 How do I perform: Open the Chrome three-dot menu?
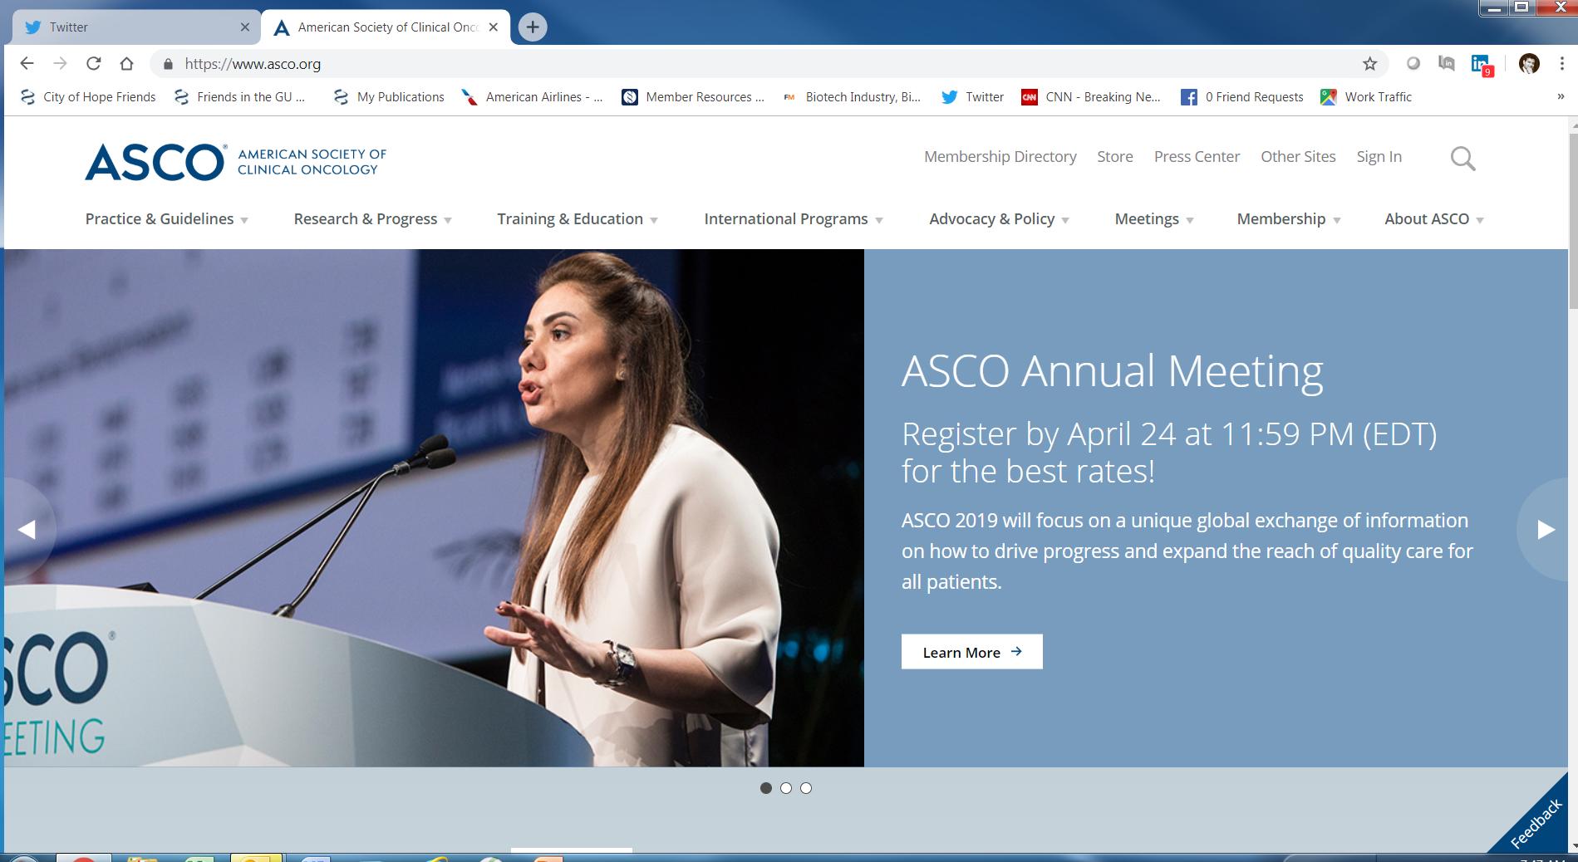pyautogui.click(x=1559, y=63)
